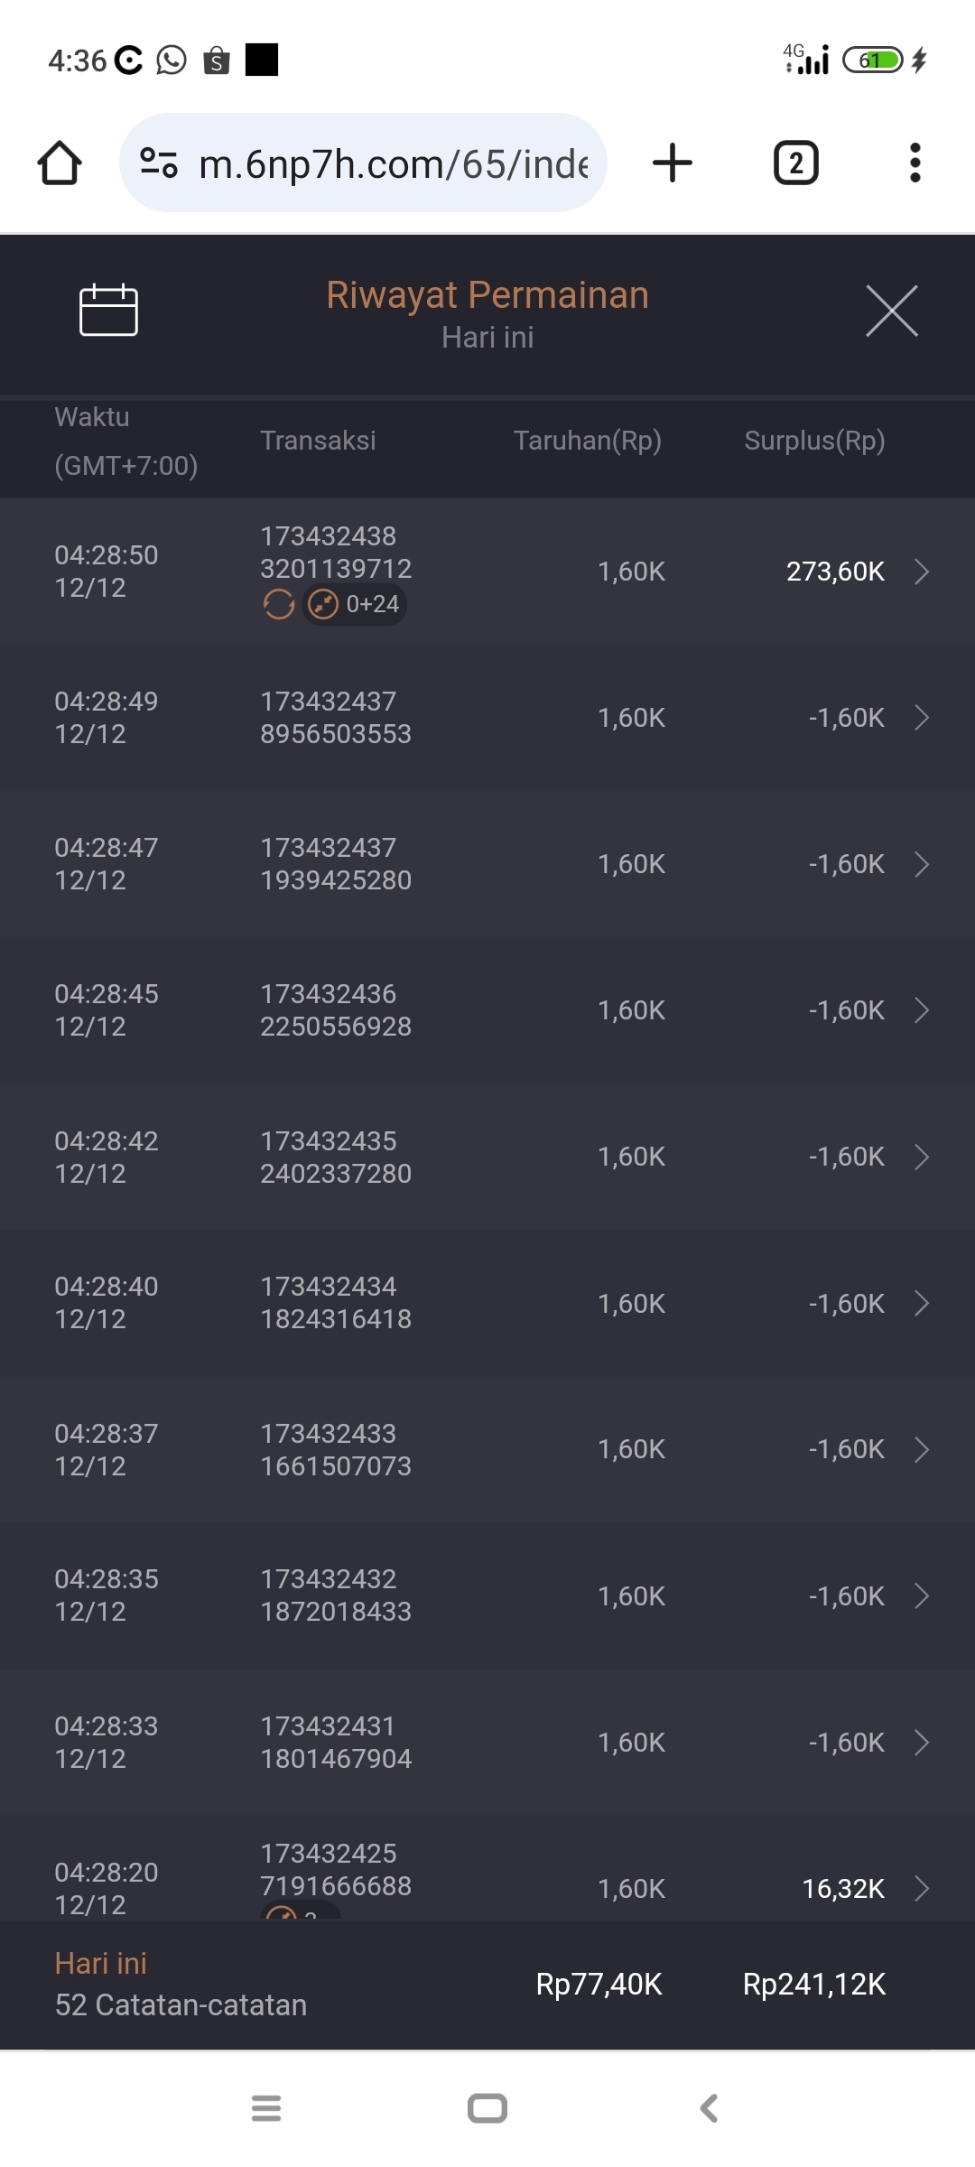Expand the 04:28:40 transaction row chevron
This screenshot has height=2167, width=975.
pos(921,1303)
